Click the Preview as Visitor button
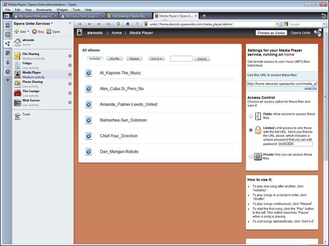329x246 pixels. (x=271, y=33)
